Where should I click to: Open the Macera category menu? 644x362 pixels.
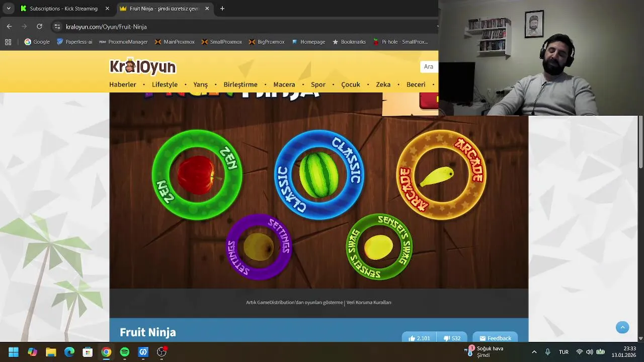point(284,84)
